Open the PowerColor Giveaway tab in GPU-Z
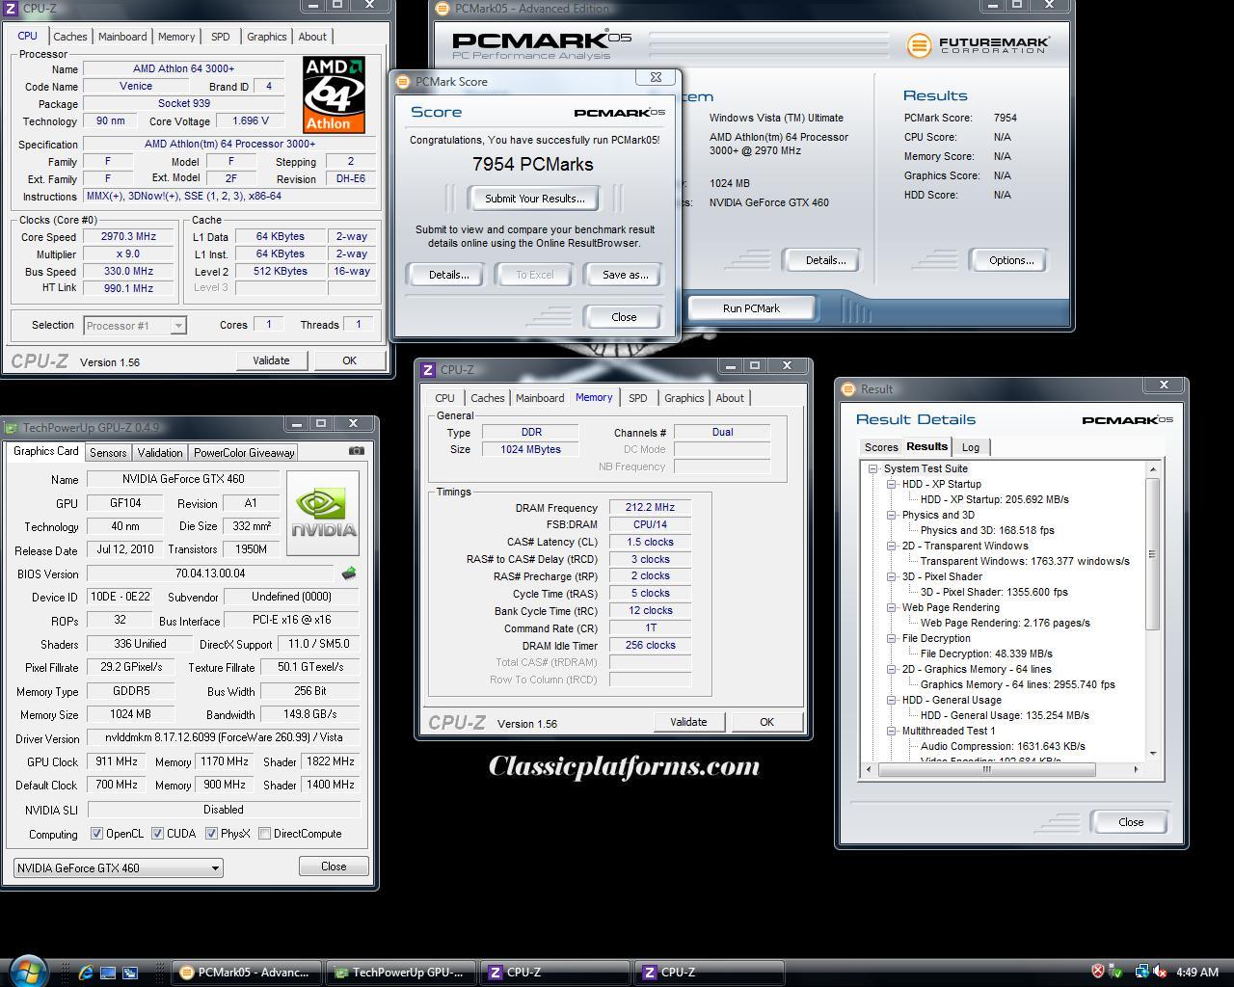This screenshot has height=987, width=1234. [x=244, y=452]
